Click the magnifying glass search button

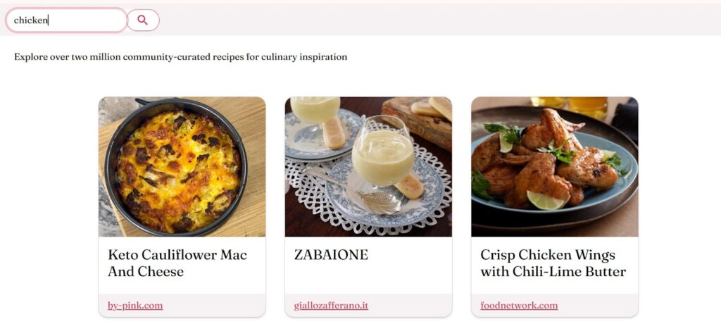tap(143, 20)
